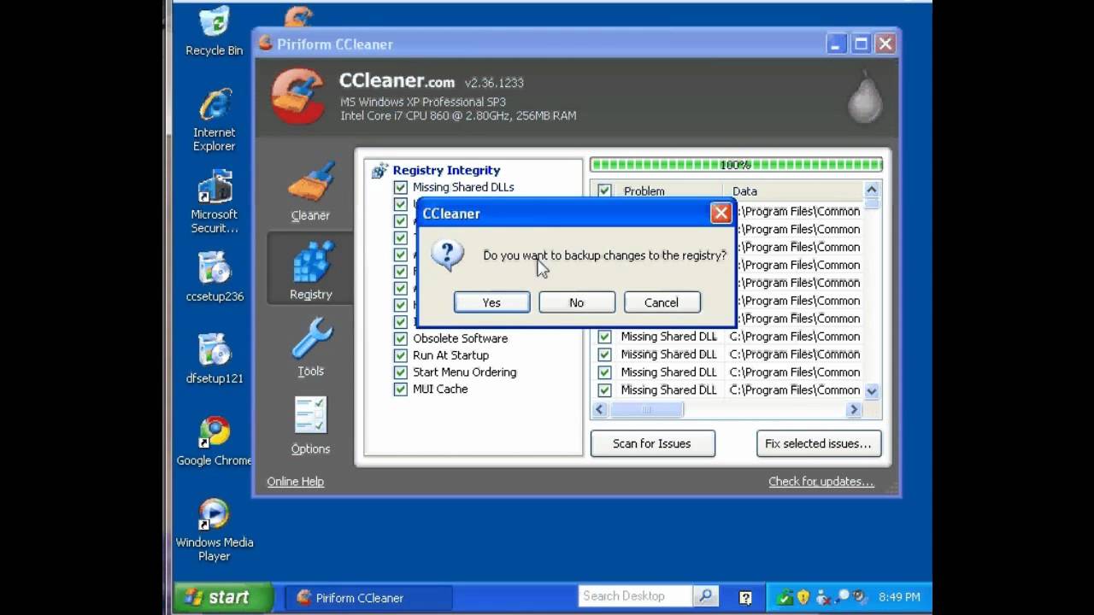
Task: Uncheck the Obsolete Software checkbox
Action: point(400,338)
